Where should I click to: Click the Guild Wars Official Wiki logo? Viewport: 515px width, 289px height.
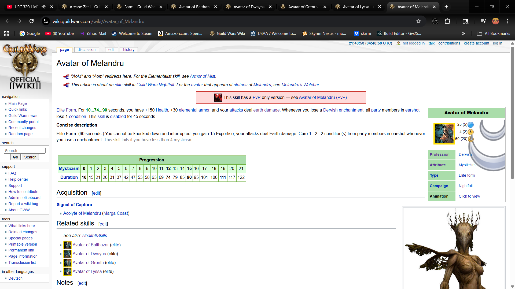click(x=25, y=67)
